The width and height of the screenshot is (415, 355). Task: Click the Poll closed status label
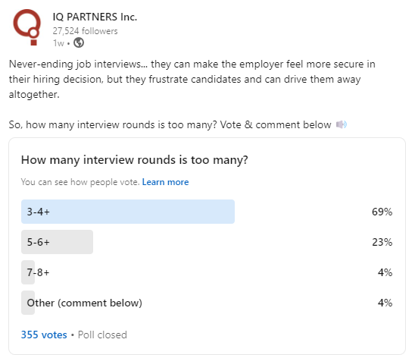102,335
